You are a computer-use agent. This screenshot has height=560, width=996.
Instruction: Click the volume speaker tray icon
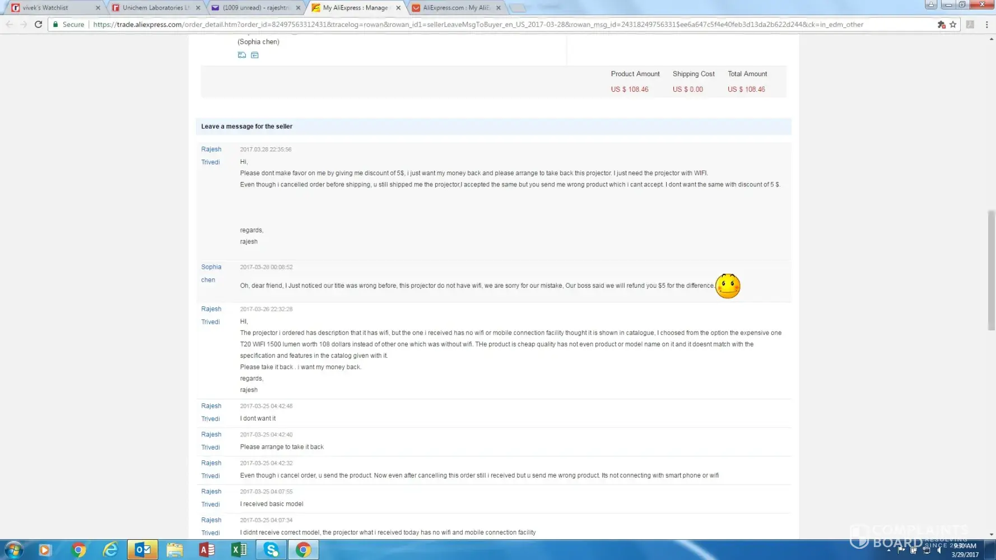coord(939,550)
